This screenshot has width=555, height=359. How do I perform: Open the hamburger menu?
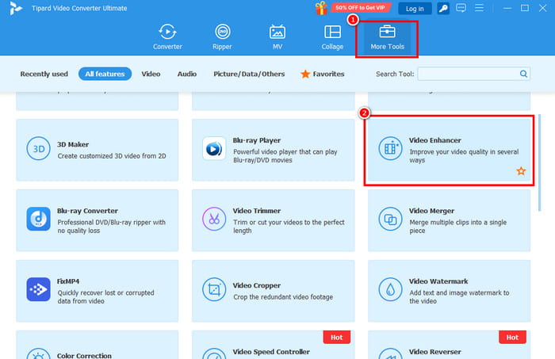tap(479, 8)
